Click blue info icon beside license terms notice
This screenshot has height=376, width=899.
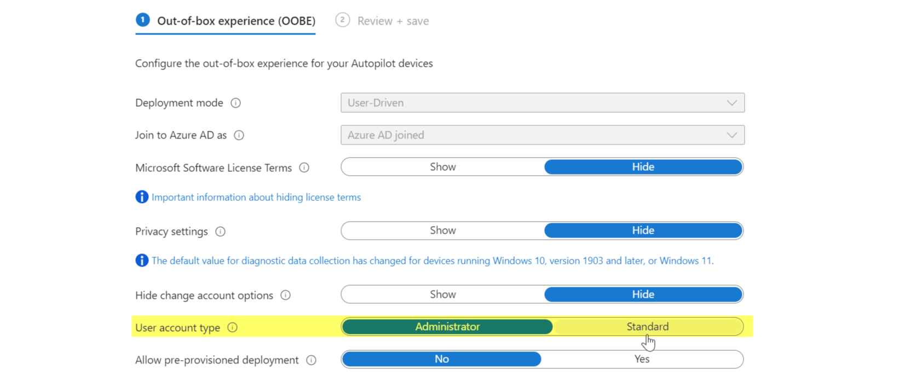pos(142,197)
